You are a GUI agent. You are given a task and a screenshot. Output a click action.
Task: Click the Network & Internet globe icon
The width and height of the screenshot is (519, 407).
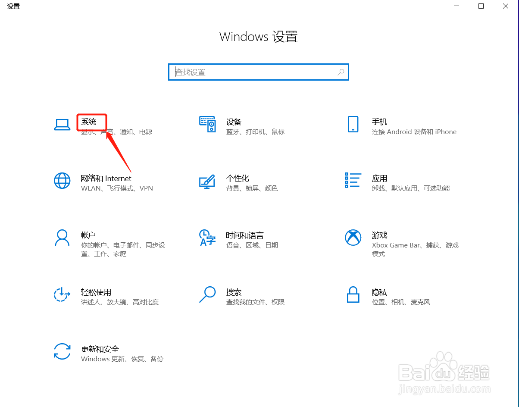[63, 181]
